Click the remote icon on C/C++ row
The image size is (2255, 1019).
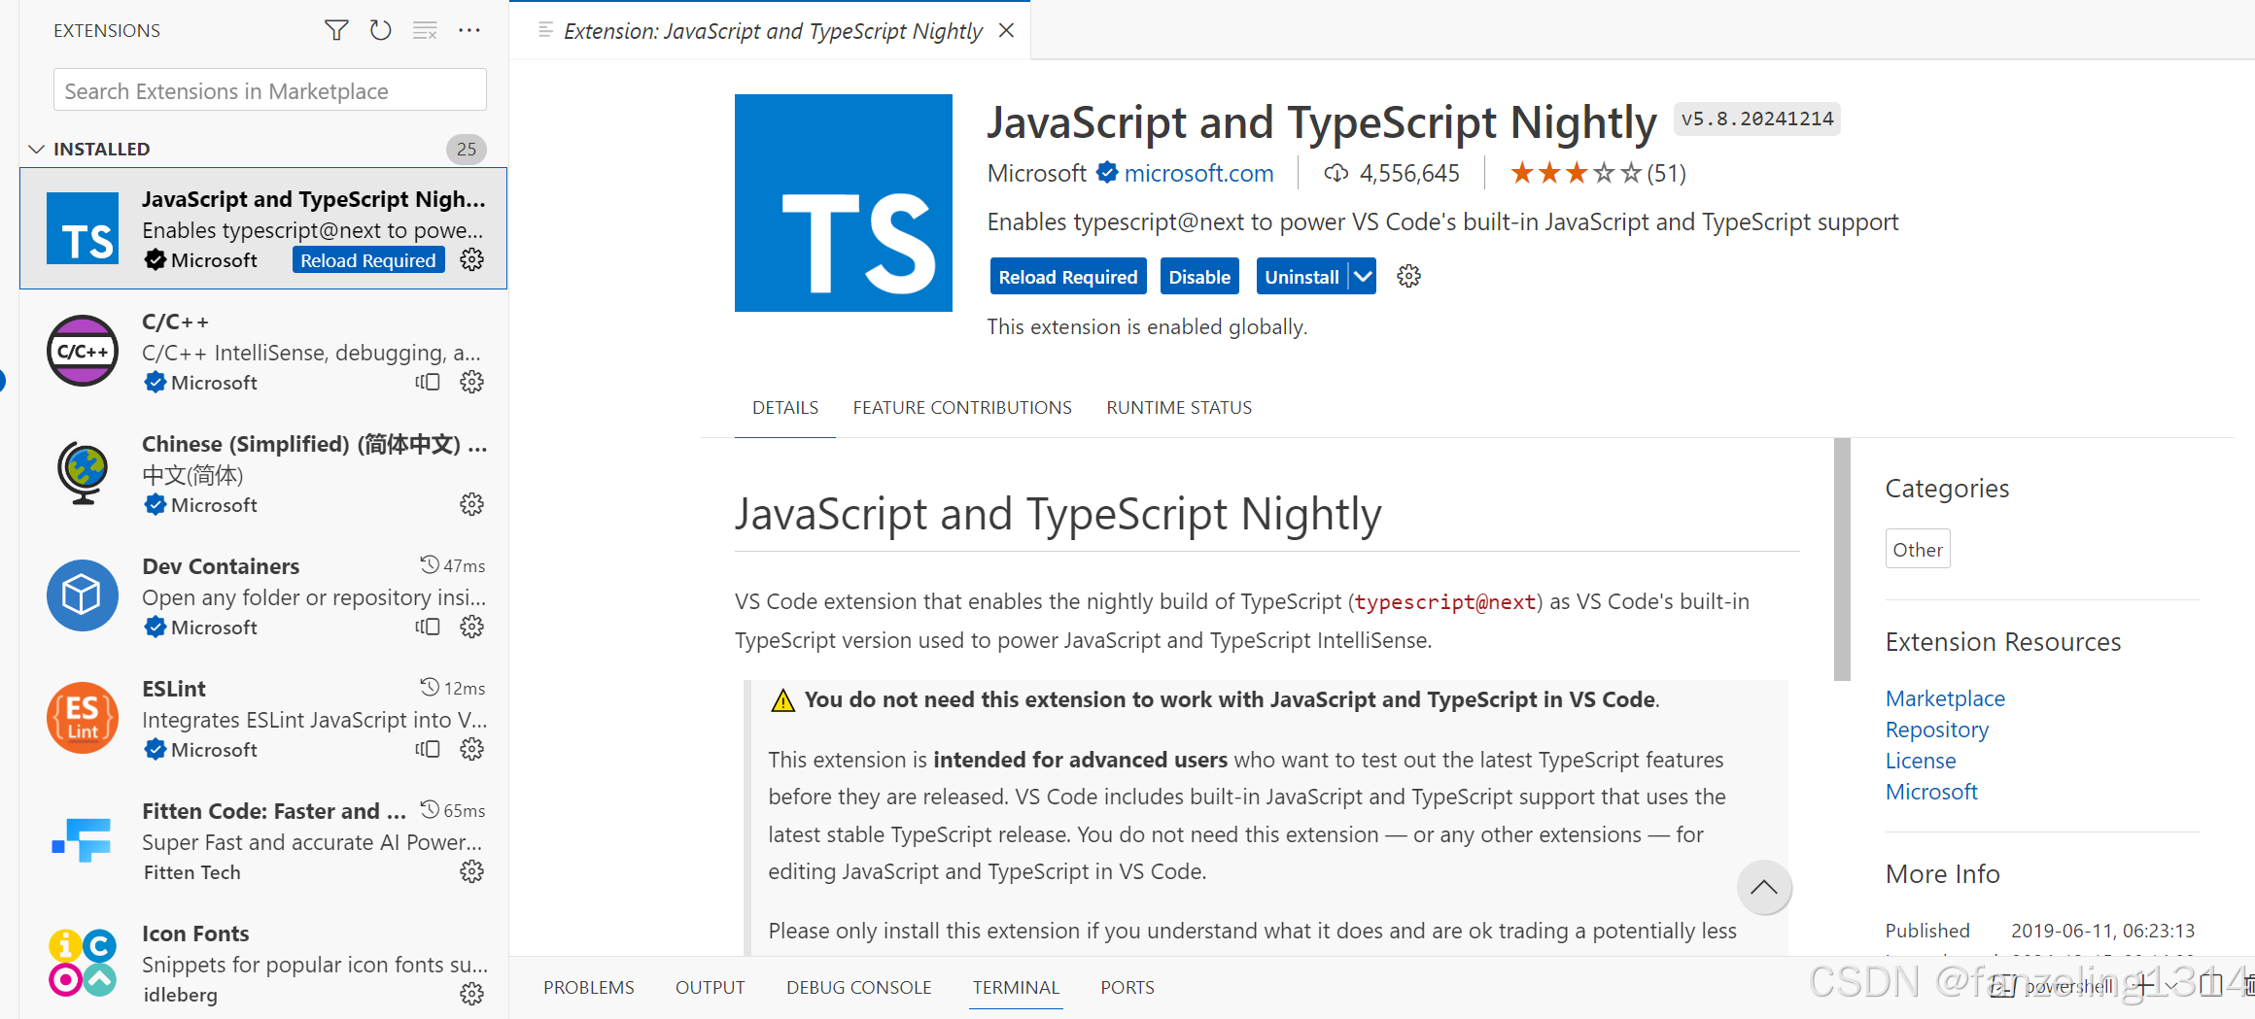point(428,383)
